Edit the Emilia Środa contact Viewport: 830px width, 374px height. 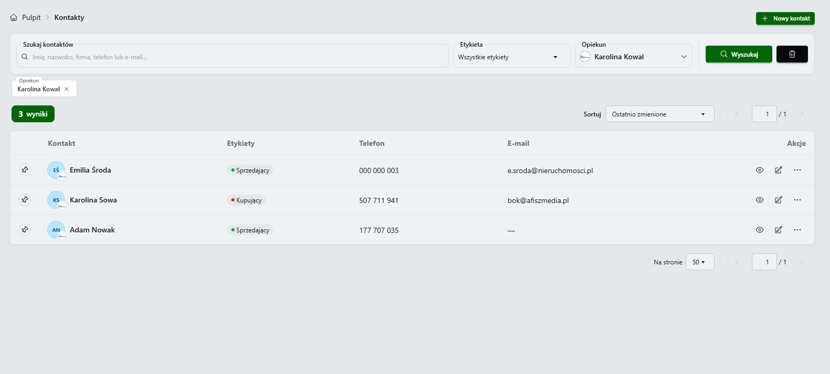coord(779,170)
